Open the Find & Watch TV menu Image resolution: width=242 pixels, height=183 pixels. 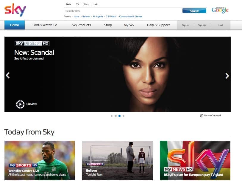pyautogui.click(x=45, y=25)
